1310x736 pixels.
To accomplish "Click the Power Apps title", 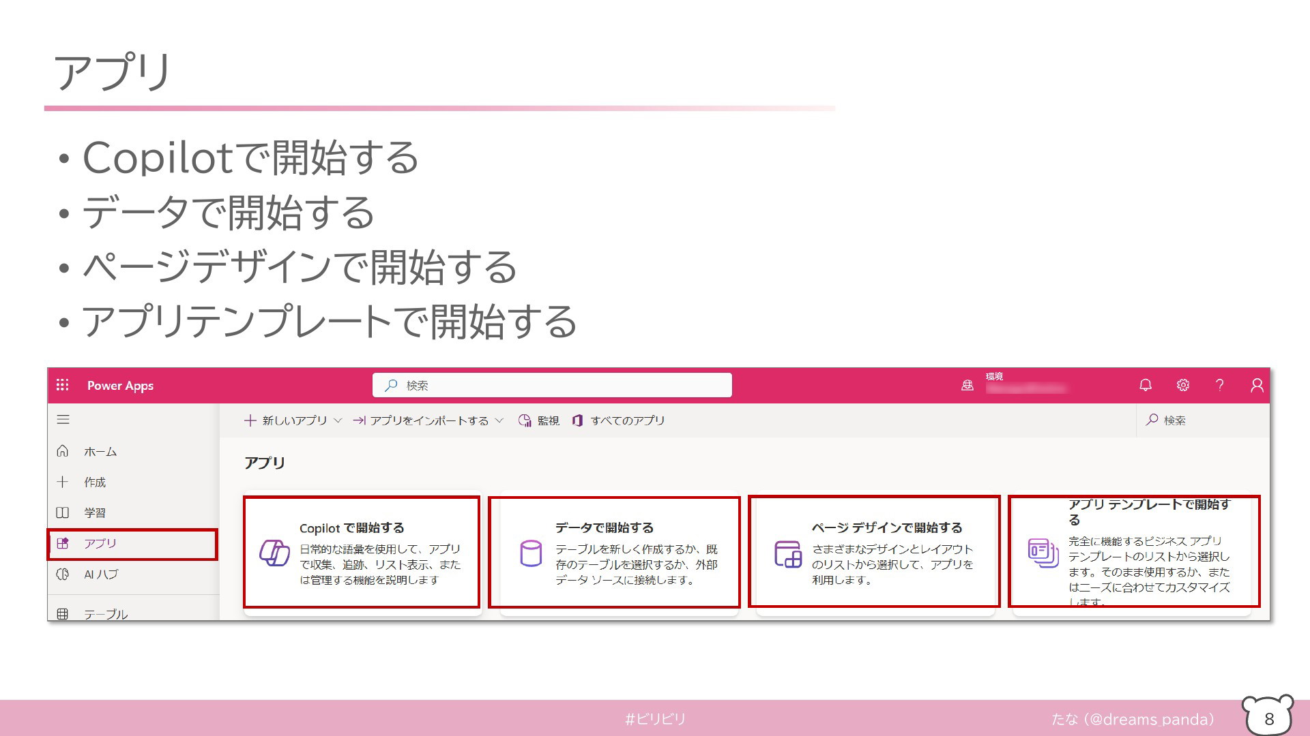I will point(120,386).
